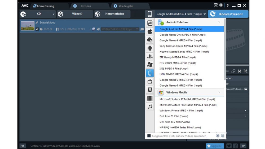Collapse the left panel with double arrow
Viewport: 265px width, 149px height.
click(x=23, y=146)
